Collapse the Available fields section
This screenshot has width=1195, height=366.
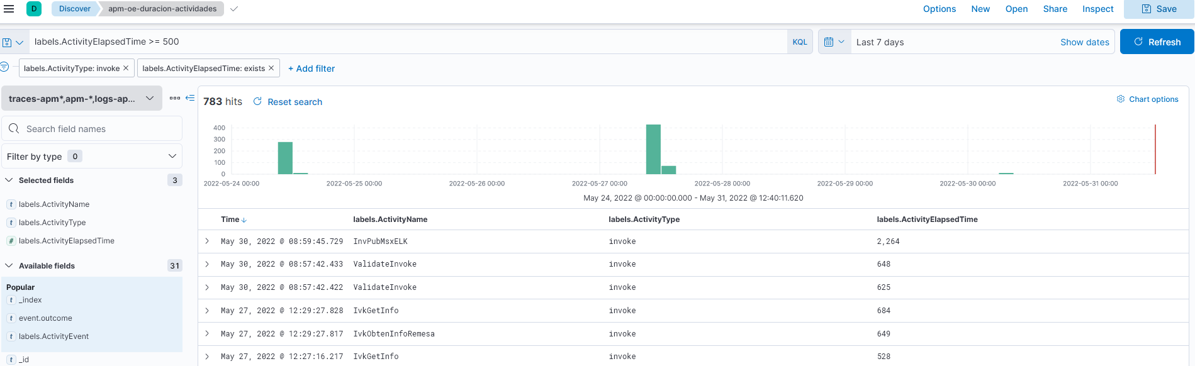9,266
